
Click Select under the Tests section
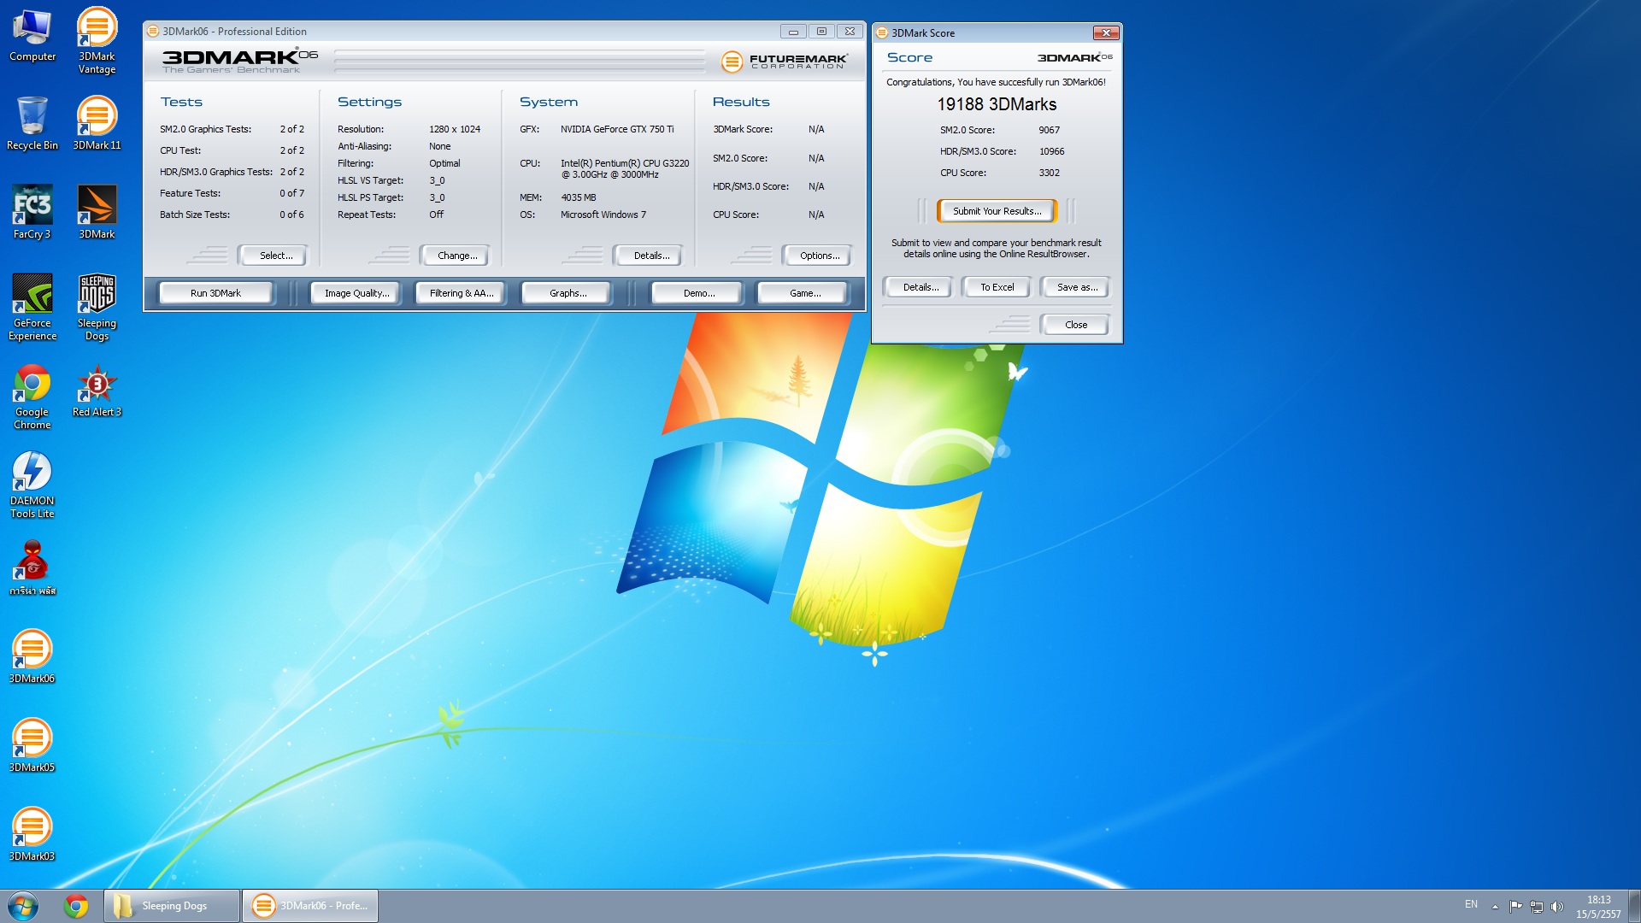(x=275, y=256)
